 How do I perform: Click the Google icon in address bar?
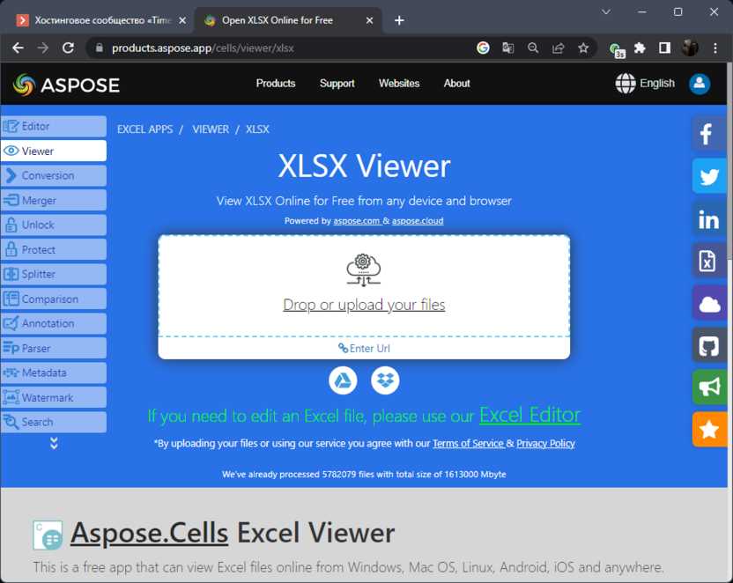[483, 48]
